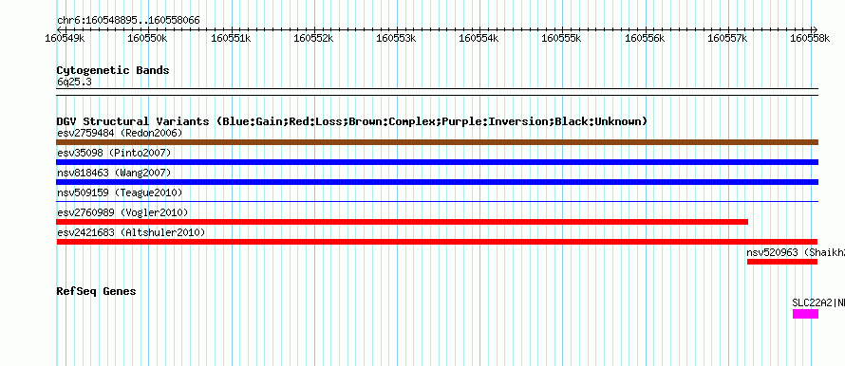Click the red esv2760989 Vogler2010 loss bar
The image size is (845, 366).
click(402, 222)
